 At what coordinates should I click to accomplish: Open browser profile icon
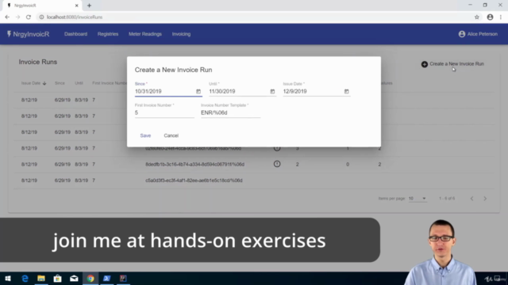[x=490, y=17]
